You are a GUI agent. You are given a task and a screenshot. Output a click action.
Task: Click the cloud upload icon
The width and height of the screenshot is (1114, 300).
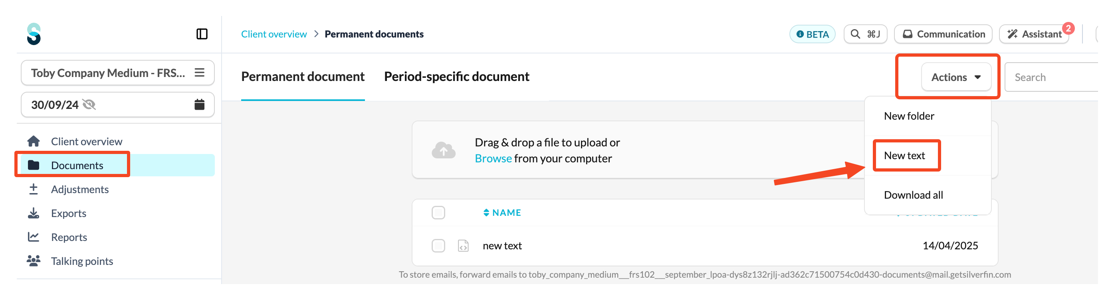click(x=443, y=150)
